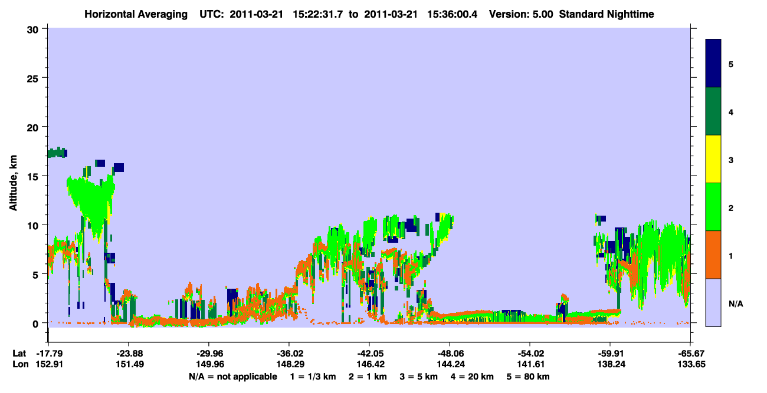Screen dimensions: 767x393
Task: Click the colorbar 'N/A' label
Action: pyautogui.click(x=735, y=304)
